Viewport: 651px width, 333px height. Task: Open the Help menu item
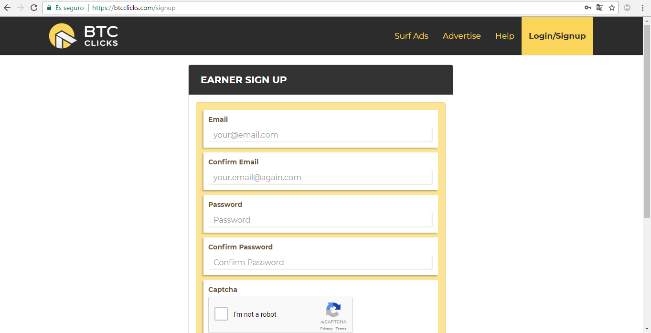pos(505,36)
